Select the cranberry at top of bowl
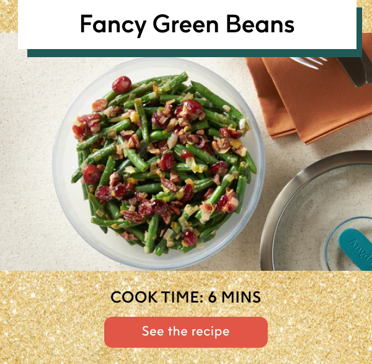372x364 pixels. point(122,84)
